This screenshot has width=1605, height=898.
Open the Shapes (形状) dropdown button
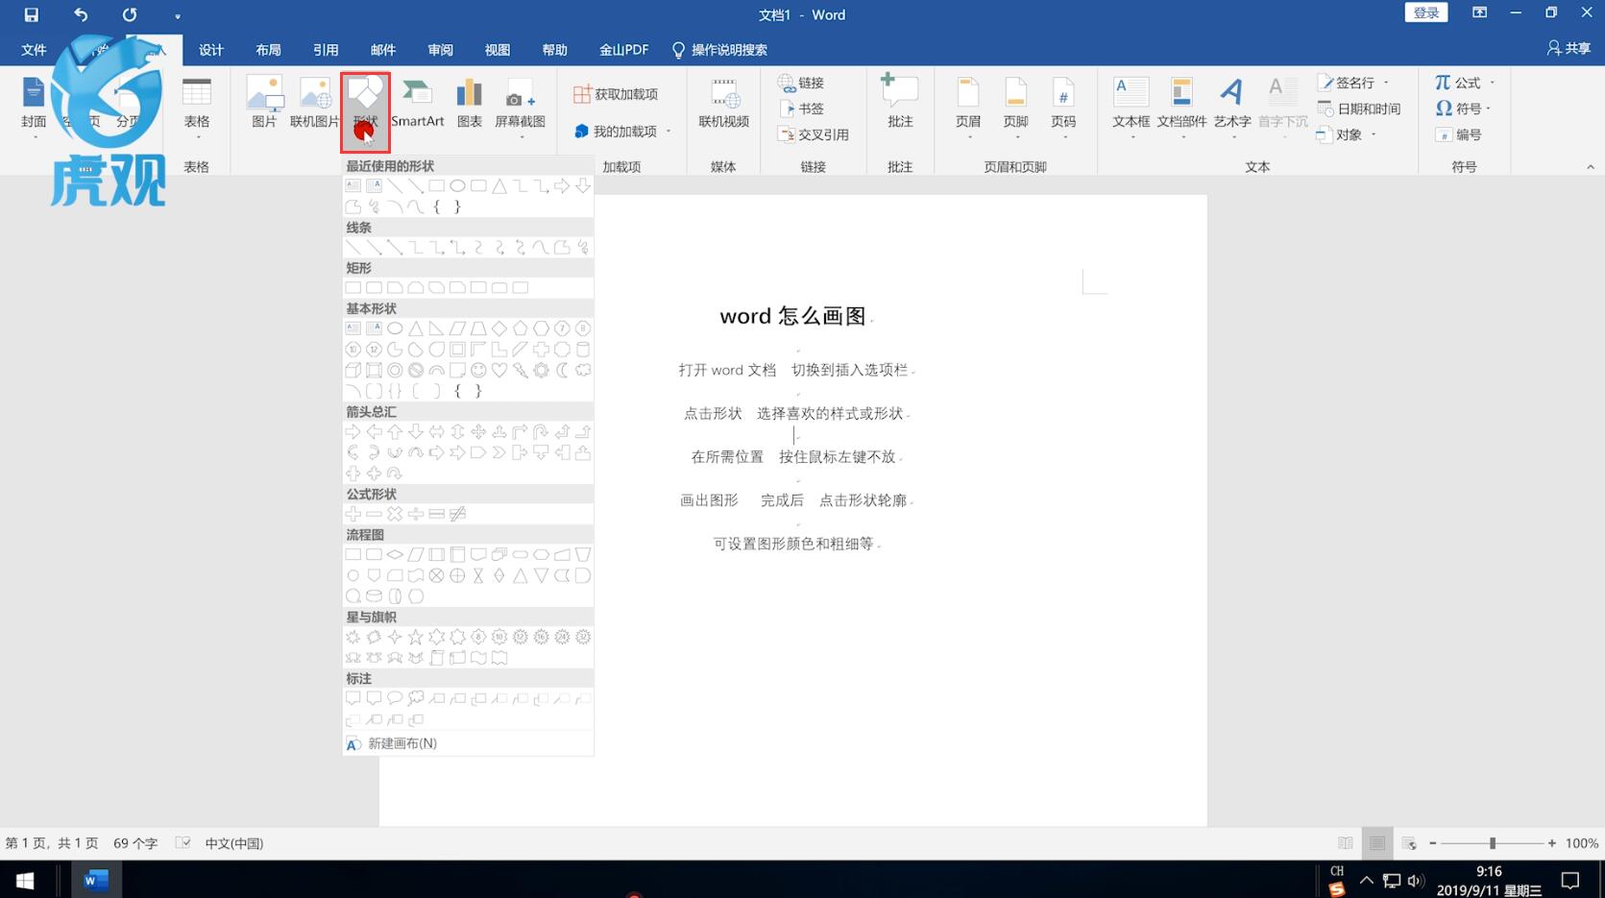pos(365,111)
